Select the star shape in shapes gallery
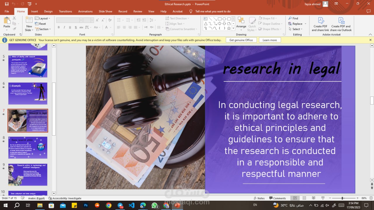 (x=229, y=29)
